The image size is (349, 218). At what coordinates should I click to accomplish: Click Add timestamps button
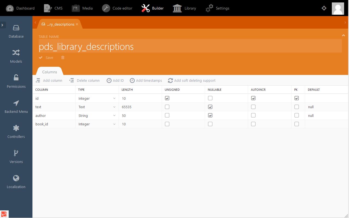pos(146,80)
